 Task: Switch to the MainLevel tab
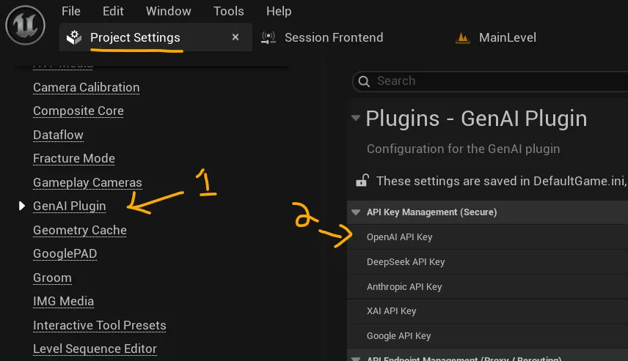click(x=507, y=37)
